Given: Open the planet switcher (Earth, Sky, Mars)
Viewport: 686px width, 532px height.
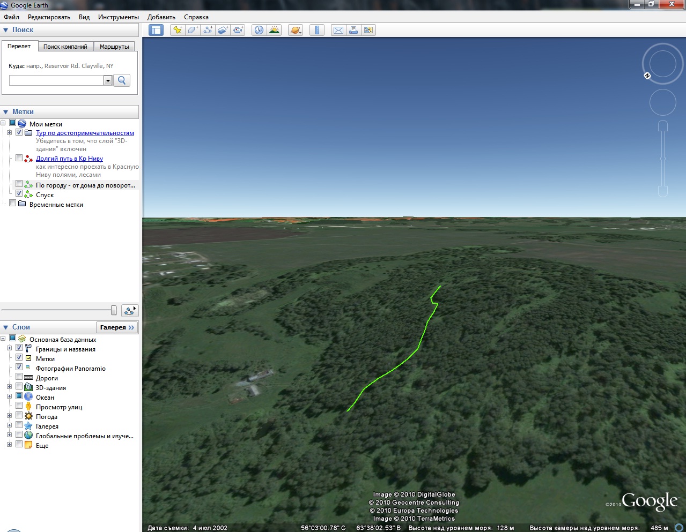Looking at the screenshot, I should tap(296, 30).
